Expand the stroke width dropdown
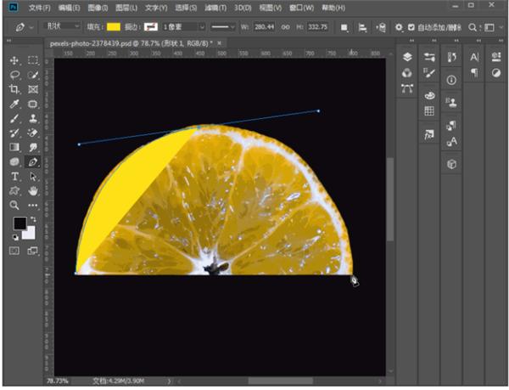The width and height of the screenshot is (509, 390). pyautogui.click(x=202, y=27)
